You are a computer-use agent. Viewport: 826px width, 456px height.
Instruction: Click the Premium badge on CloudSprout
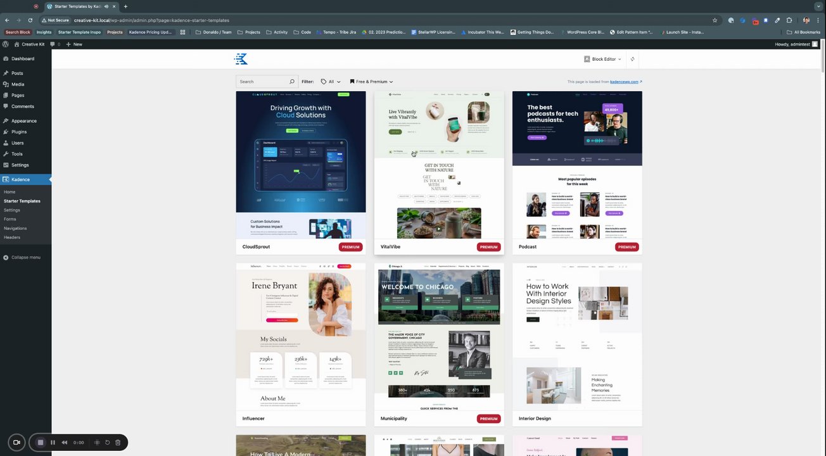click(x=350, y=247)
